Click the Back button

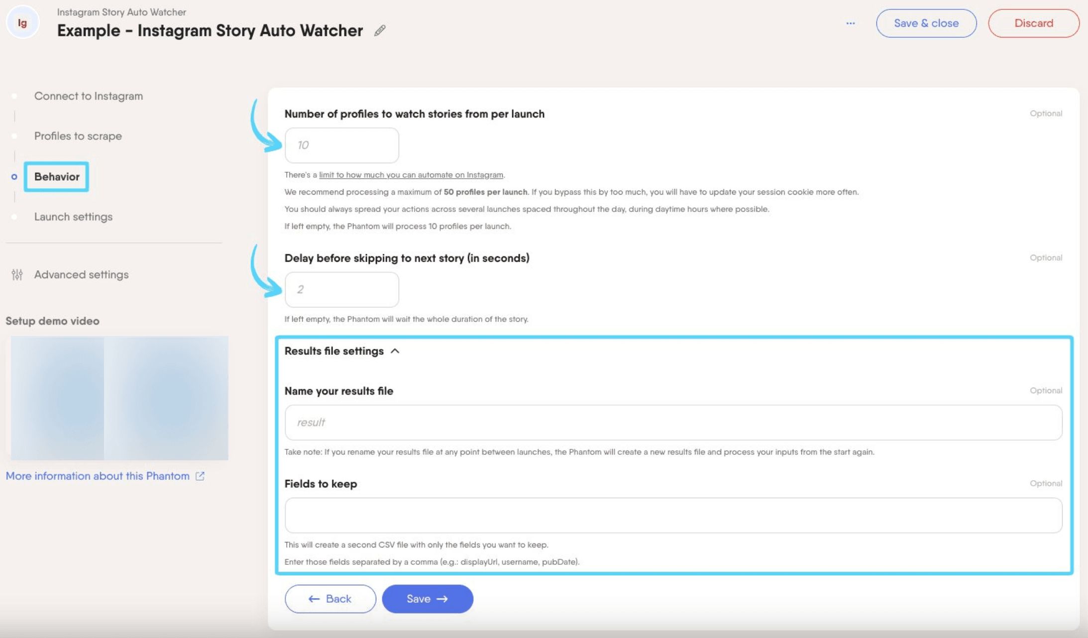330,599
